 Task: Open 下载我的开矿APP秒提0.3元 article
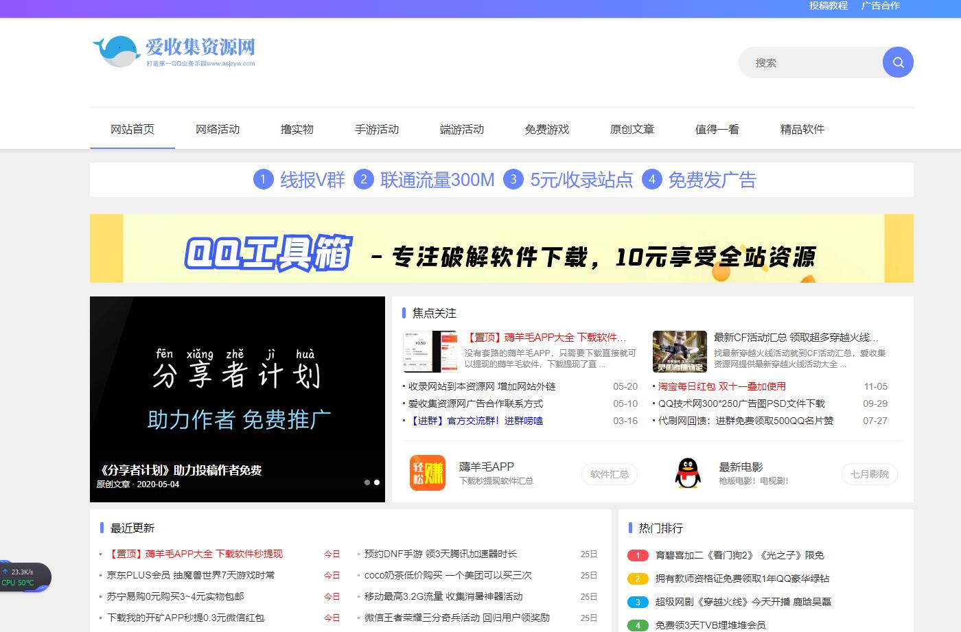coord(186,618)
